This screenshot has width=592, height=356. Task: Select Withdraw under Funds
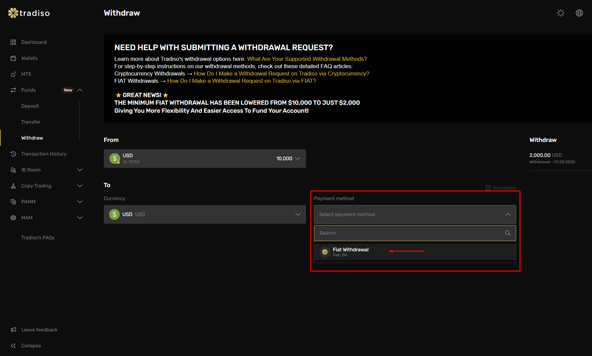point(32,138)
